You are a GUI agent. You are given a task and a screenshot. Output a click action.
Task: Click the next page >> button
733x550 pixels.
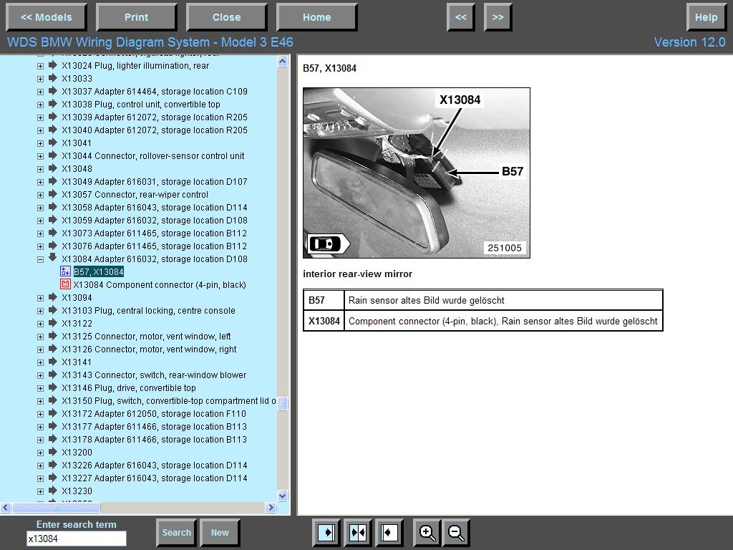498,17
